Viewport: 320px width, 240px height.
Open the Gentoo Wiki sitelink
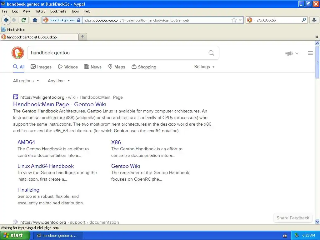coord(126,166)
